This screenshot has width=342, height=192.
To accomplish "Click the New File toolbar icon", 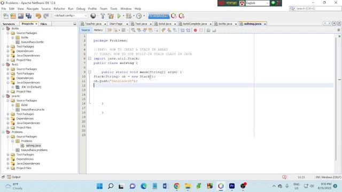I will click(x=6, y=16).
